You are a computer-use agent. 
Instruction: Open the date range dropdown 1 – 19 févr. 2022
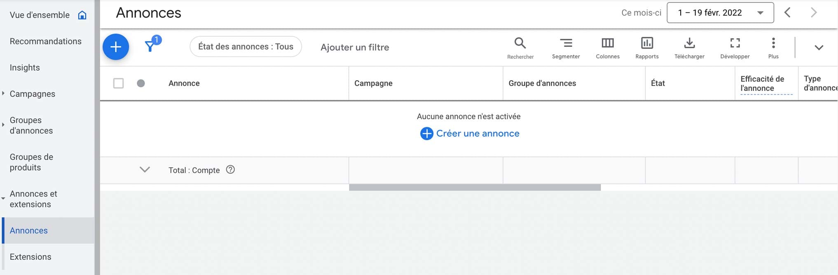(720, 13)
